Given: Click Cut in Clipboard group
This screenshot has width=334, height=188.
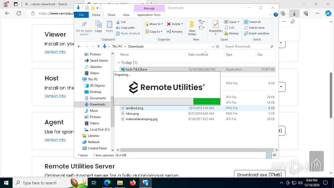Looking at the screenshot, I should tap(121, 22).
